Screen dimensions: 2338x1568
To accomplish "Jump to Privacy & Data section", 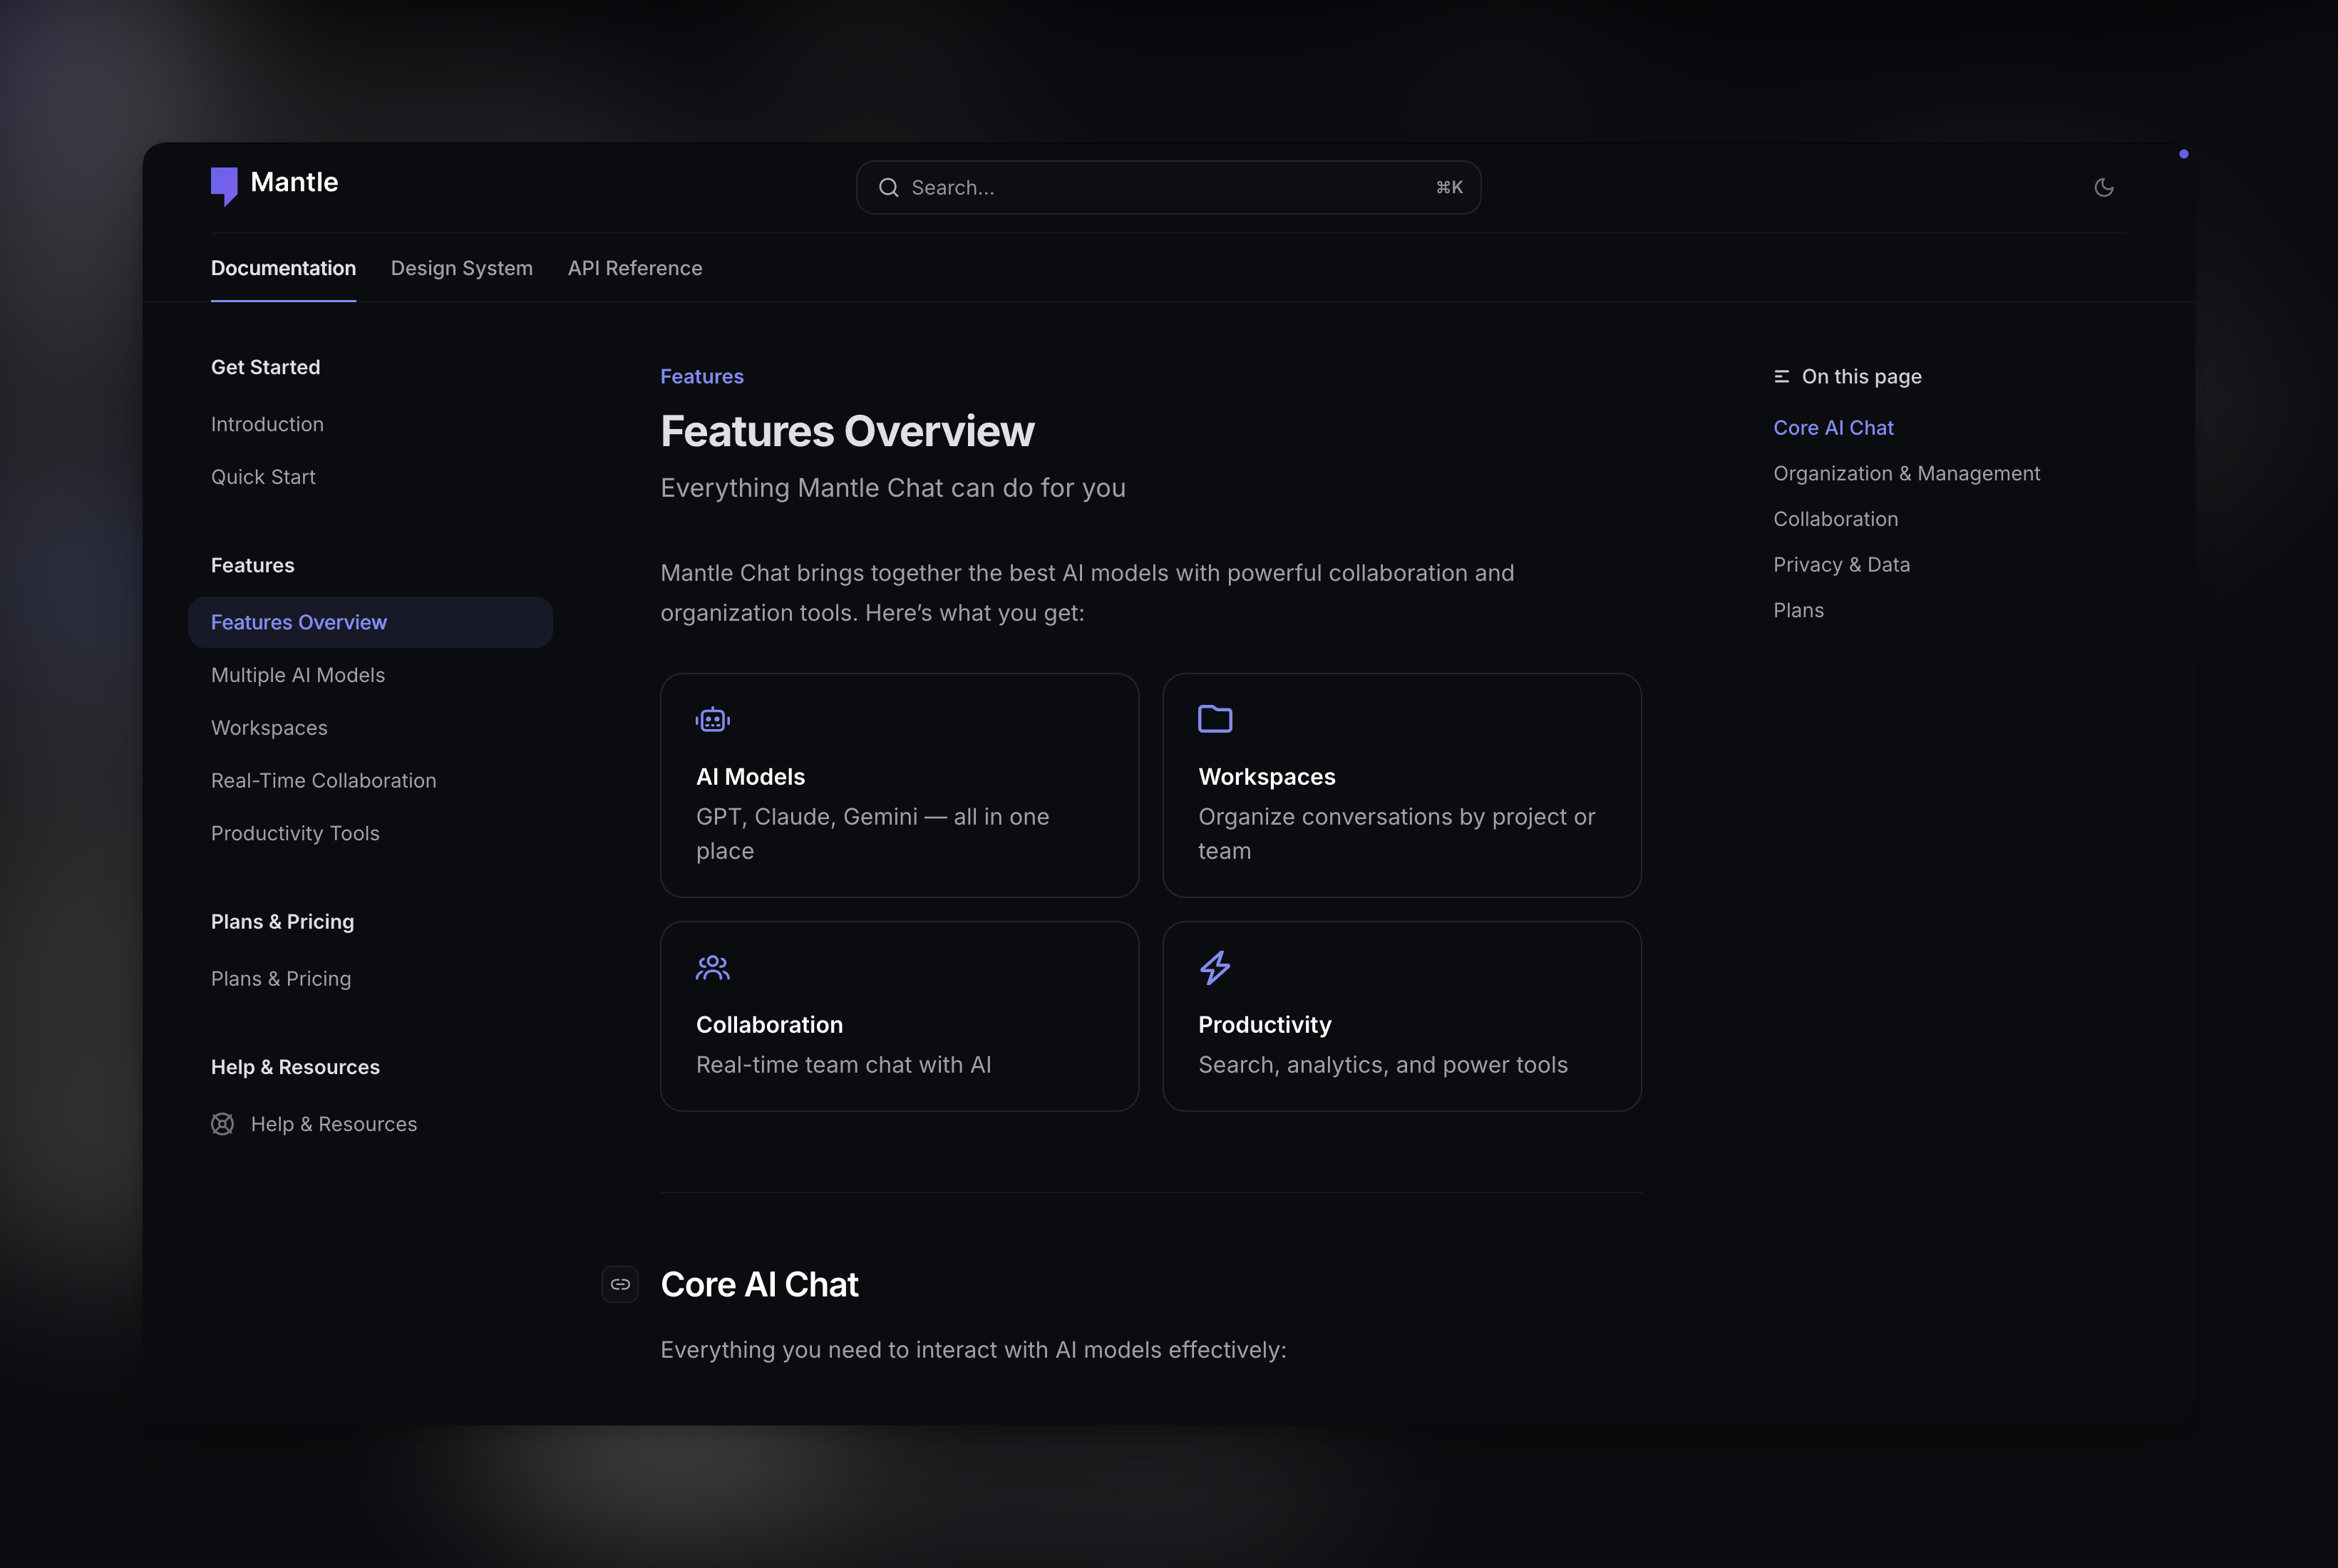I will pos(1841,565).
